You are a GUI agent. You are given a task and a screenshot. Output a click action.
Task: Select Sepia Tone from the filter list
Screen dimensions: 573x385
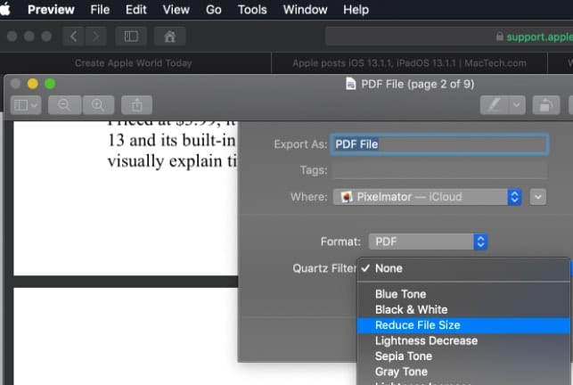(x=403, y=356)
